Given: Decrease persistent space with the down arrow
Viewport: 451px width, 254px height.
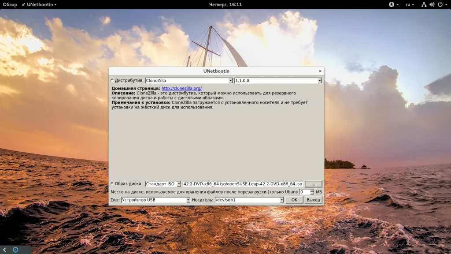Looking at the screenshot, I should coord(312,193).
